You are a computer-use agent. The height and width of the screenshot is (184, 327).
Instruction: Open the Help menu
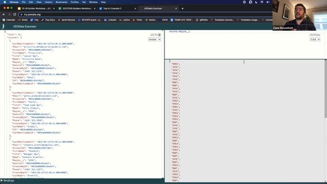(103, 2)
